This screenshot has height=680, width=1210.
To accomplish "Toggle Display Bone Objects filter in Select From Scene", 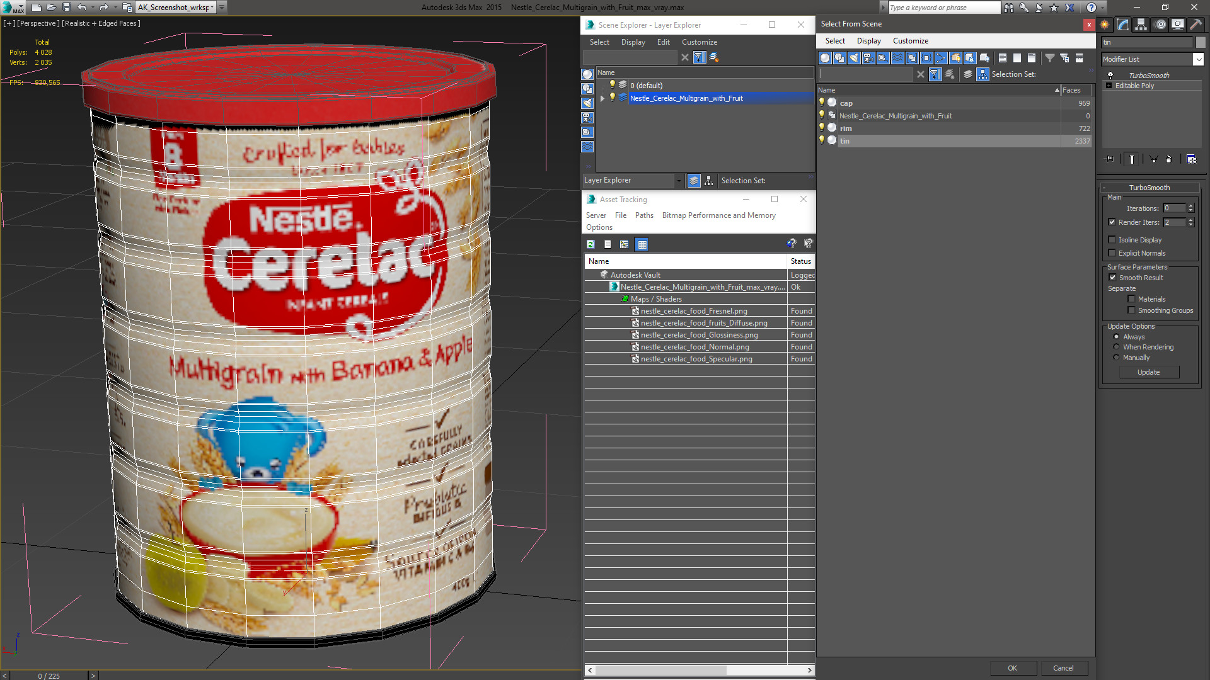I will pos(941,58).
